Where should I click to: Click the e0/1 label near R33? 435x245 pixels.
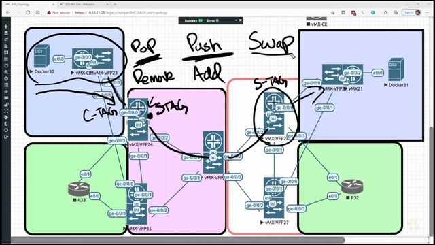[85, 174]
